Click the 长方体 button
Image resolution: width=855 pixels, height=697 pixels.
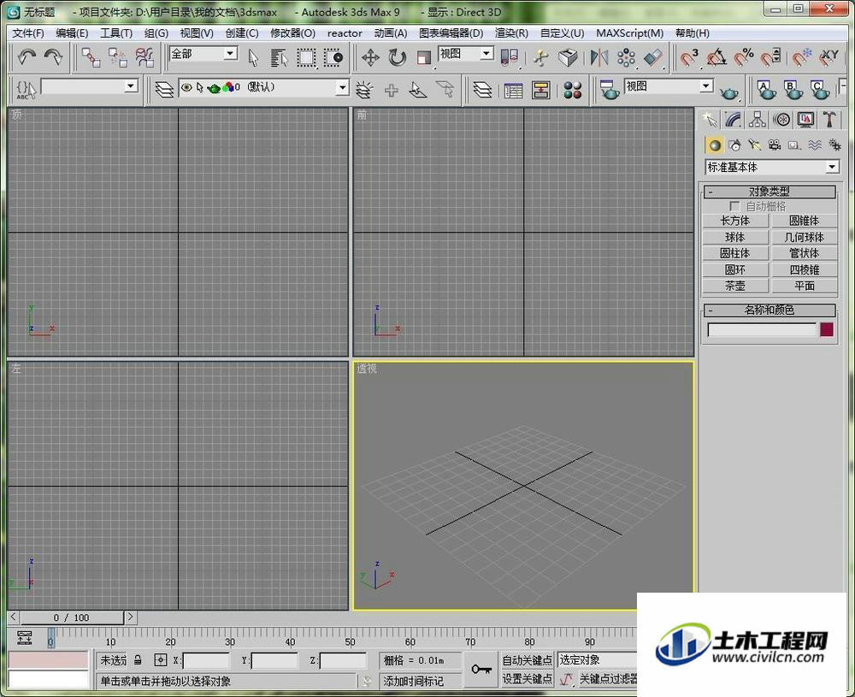pyautogui.click(x=735, y=221)
